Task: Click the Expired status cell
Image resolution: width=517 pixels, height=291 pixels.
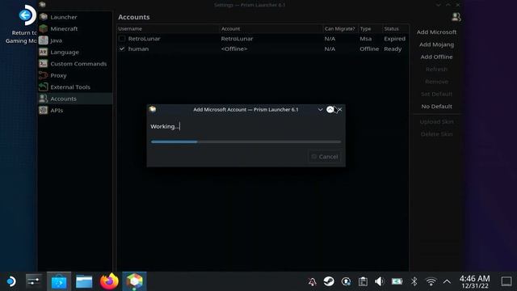Action: click(x=395, y=39)
